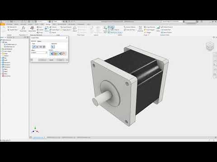Click Insert Object in Insert panel

click(54, 30)
